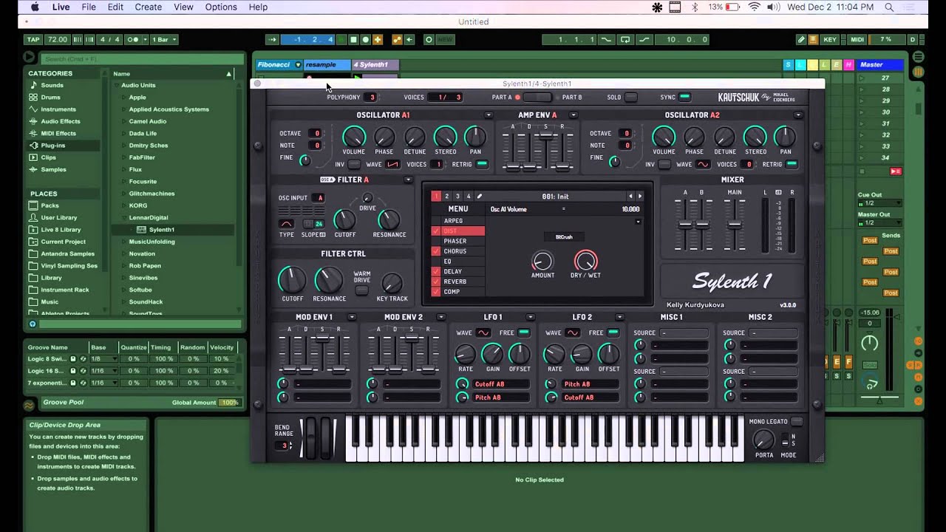Click the KEY map mode button
Screen dimensions: 946x532
[x=830, y=40]
